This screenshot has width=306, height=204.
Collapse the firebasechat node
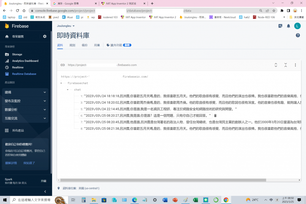tap(61, 83)
